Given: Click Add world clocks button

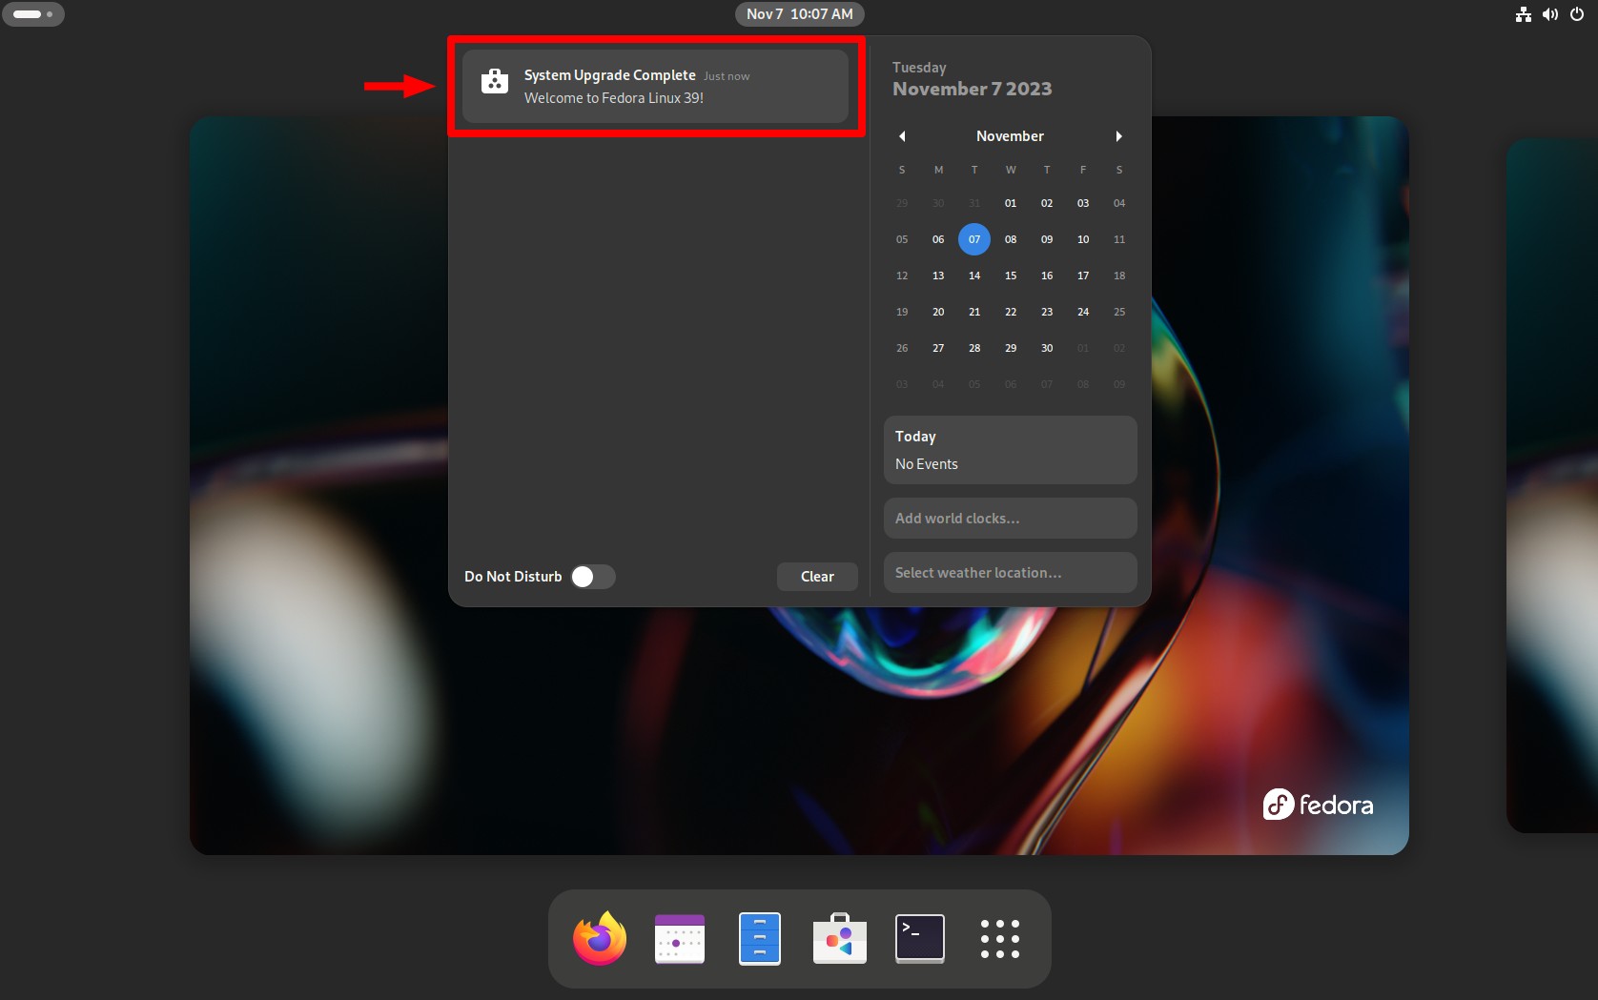Looking at the screenshot, I should click(x=1011, y=519).
